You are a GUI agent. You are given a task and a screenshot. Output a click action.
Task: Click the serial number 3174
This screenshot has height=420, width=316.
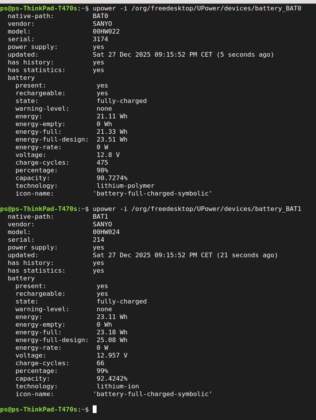coord(100,39)
